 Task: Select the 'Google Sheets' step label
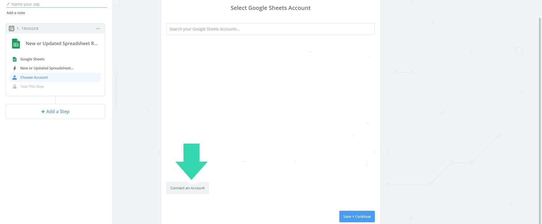click(x=32, y=59)
